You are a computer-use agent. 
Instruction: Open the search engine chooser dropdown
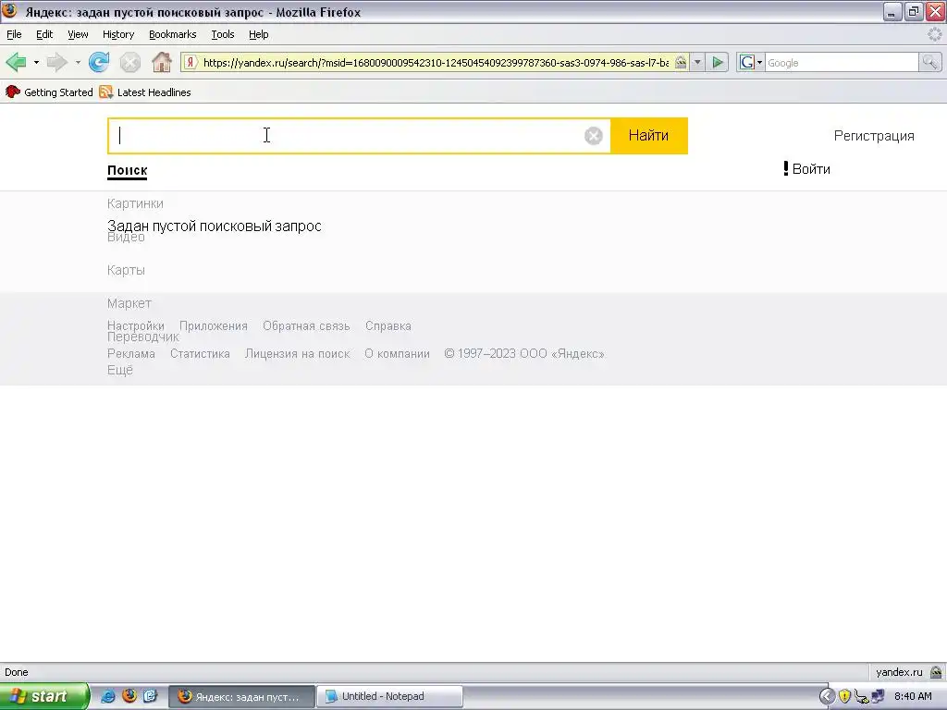tap(759, 62)
